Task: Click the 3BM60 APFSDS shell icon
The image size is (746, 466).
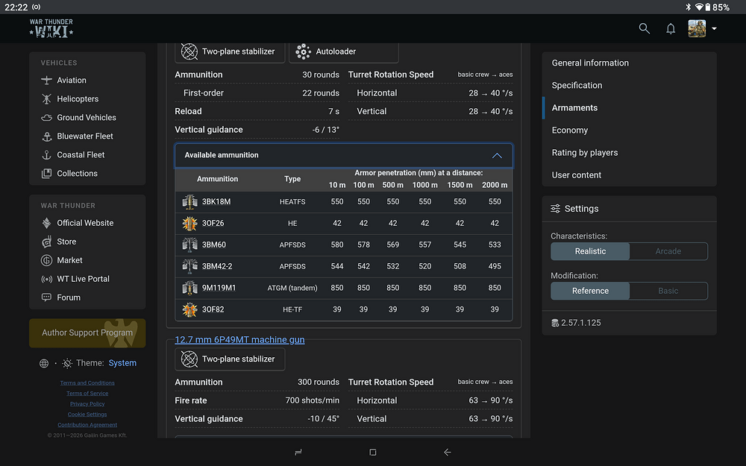Action: 189,245
